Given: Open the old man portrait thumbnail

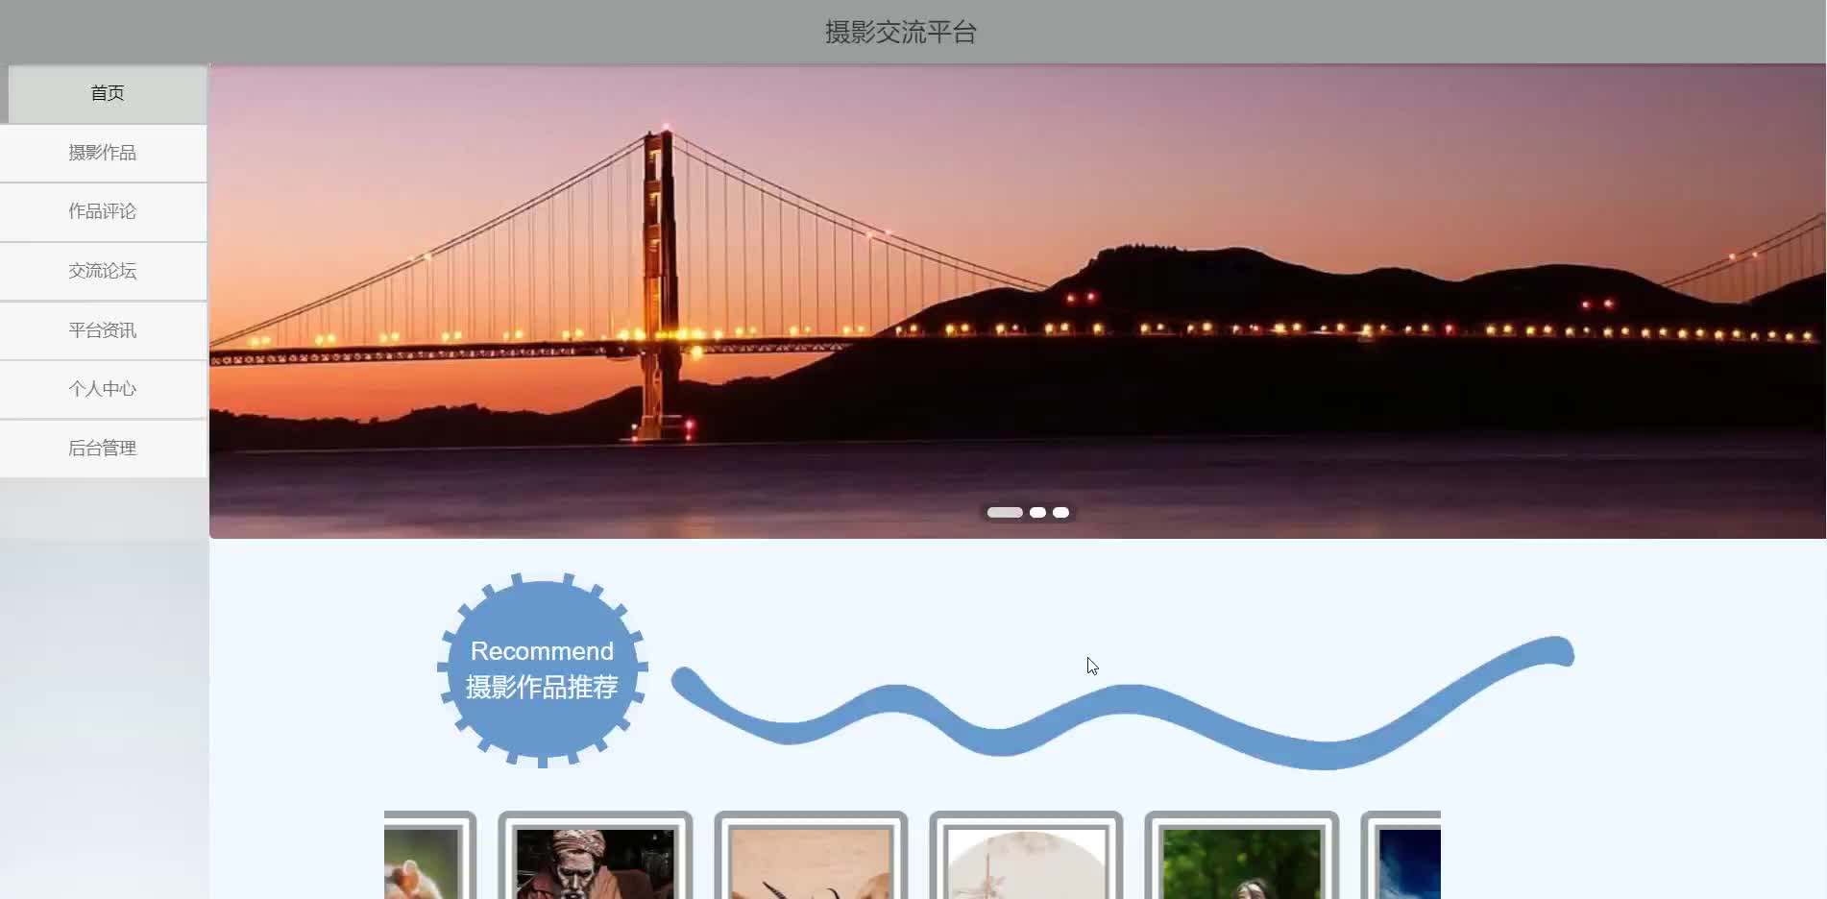Looking at the screenshot, I should coord(596,856).
